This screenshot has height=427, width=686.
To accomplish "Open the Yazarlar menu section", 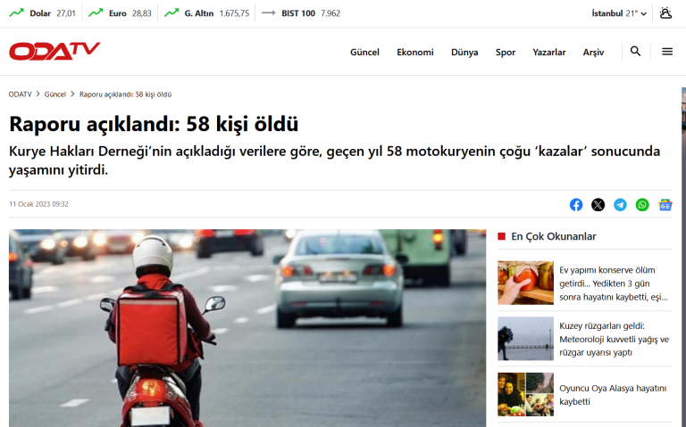I will [549, 52].
